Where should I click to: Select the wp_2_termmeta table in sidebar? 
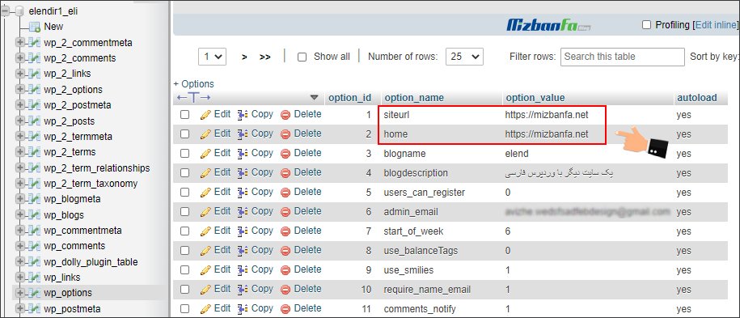coord(78,137)
